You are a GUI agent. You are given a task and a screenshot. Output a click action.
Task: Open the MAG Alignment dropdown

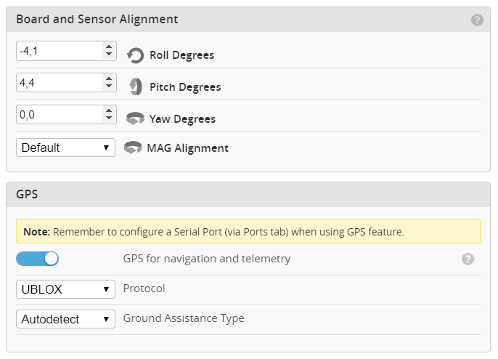65,148
